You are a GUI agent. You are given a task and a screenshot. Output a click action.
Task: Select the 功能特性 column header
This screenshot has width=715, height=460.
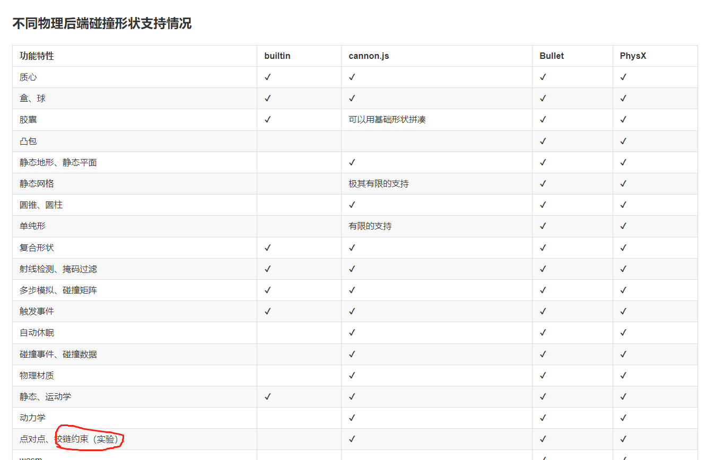[x=37, y=56]
